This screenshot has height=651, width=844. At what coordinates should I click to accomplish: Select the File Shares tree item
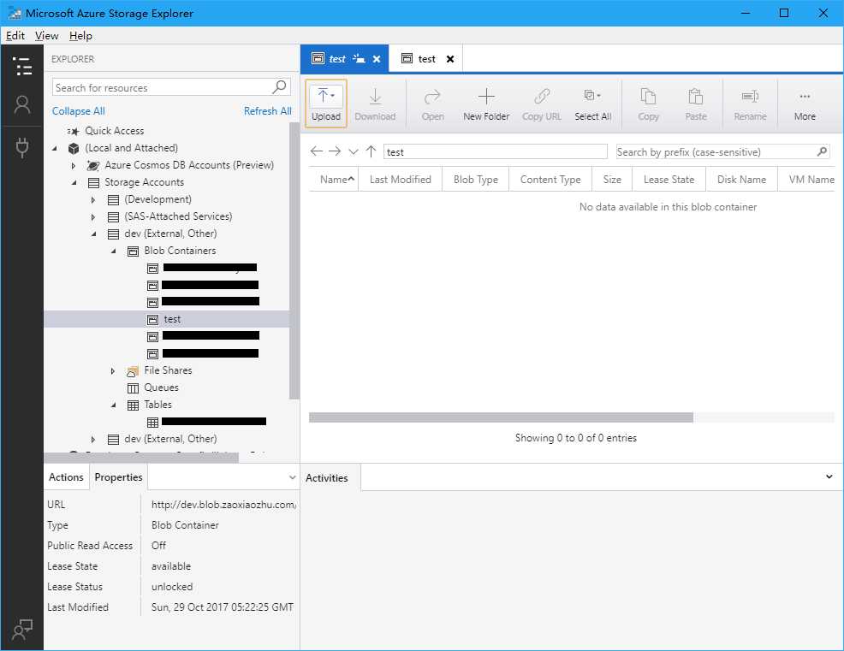coord(168,370)
